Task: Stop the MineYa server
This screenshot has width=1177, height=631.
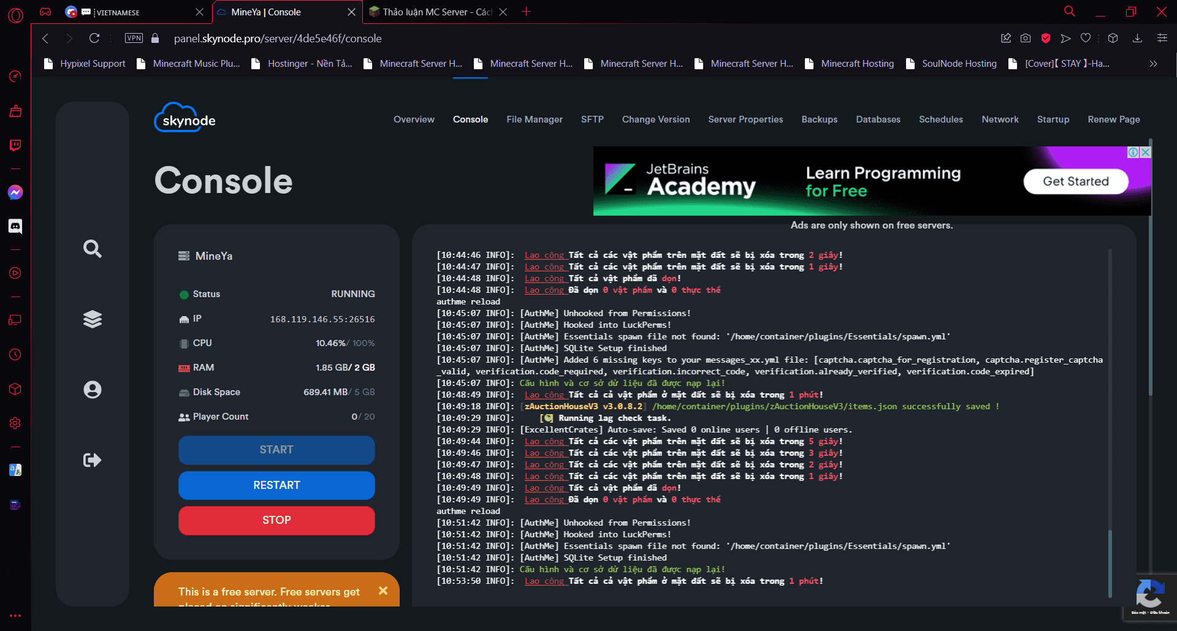Action: tap(276, 520)
